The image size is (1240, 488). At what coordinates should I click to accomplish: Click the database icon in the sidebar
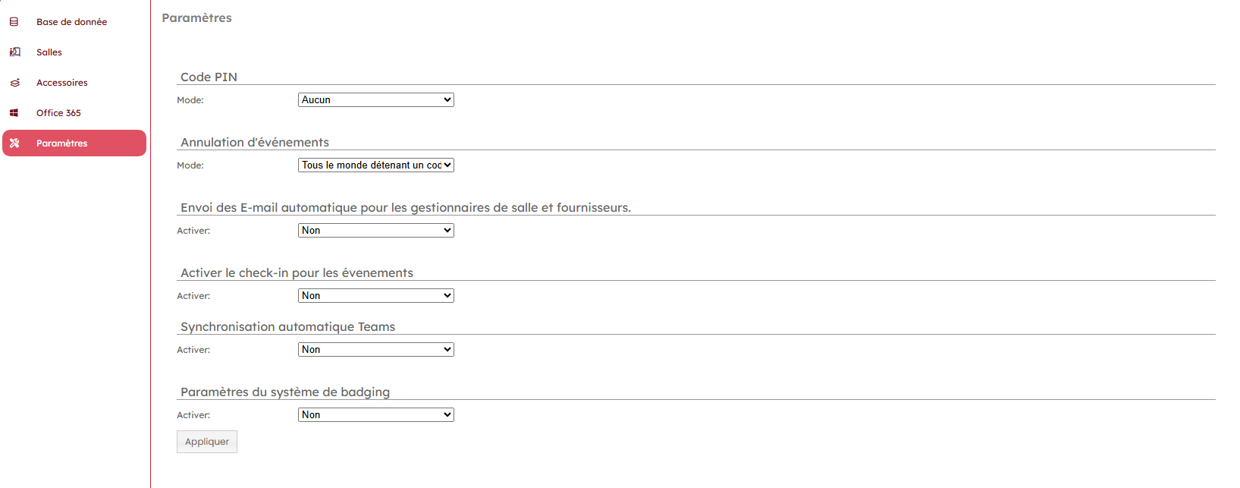tap(14, 22)
